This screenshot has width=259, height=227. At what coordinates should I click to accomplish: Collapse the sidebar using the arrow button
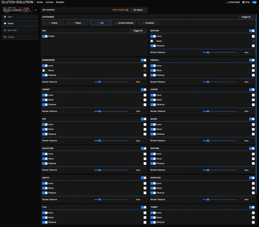(x=36, y=10)
